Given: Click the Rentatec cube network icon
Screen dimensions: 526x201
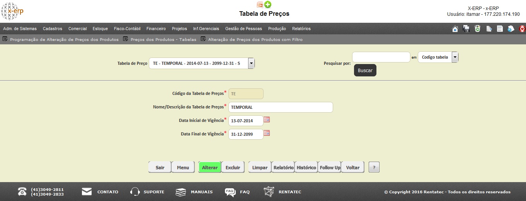Looking at the screenshot, I should coord(269,192).
